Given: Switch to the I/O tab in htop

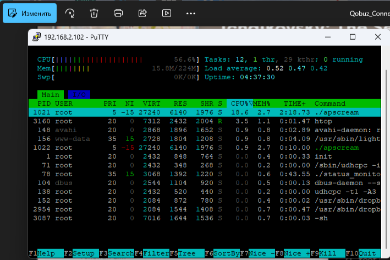Looking at the screenshot, I should [79, 95].
